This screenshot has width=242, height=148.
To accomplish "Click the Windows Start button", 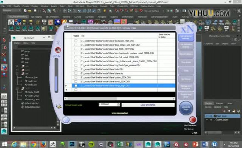I will point(4,144).
